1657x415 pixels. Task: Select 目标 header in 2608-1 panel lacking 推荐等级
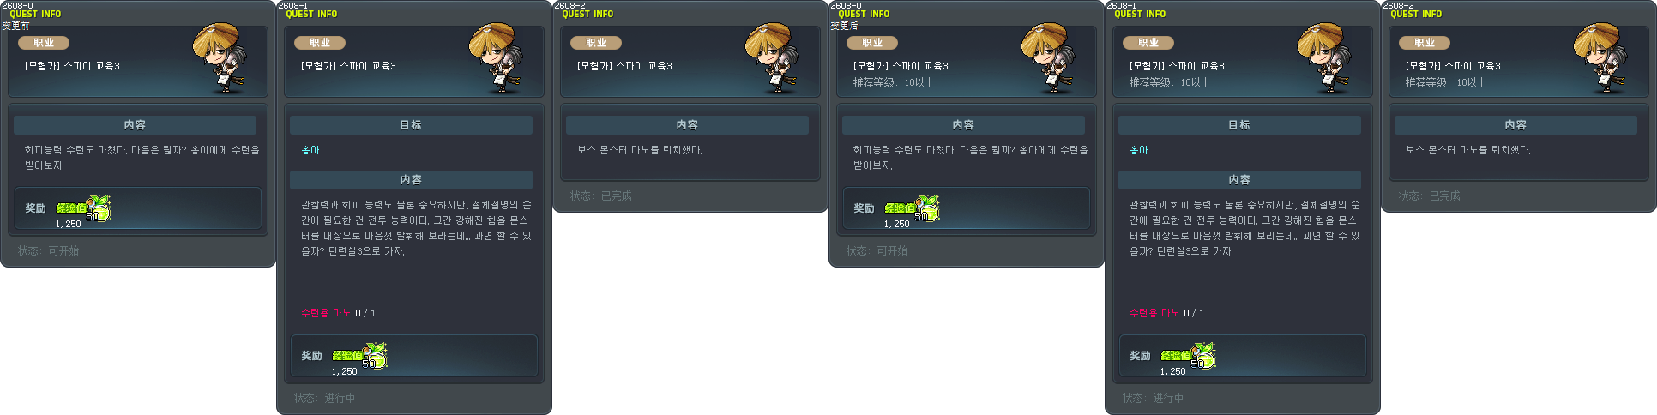pyautogui.click(x=411, y=125)
